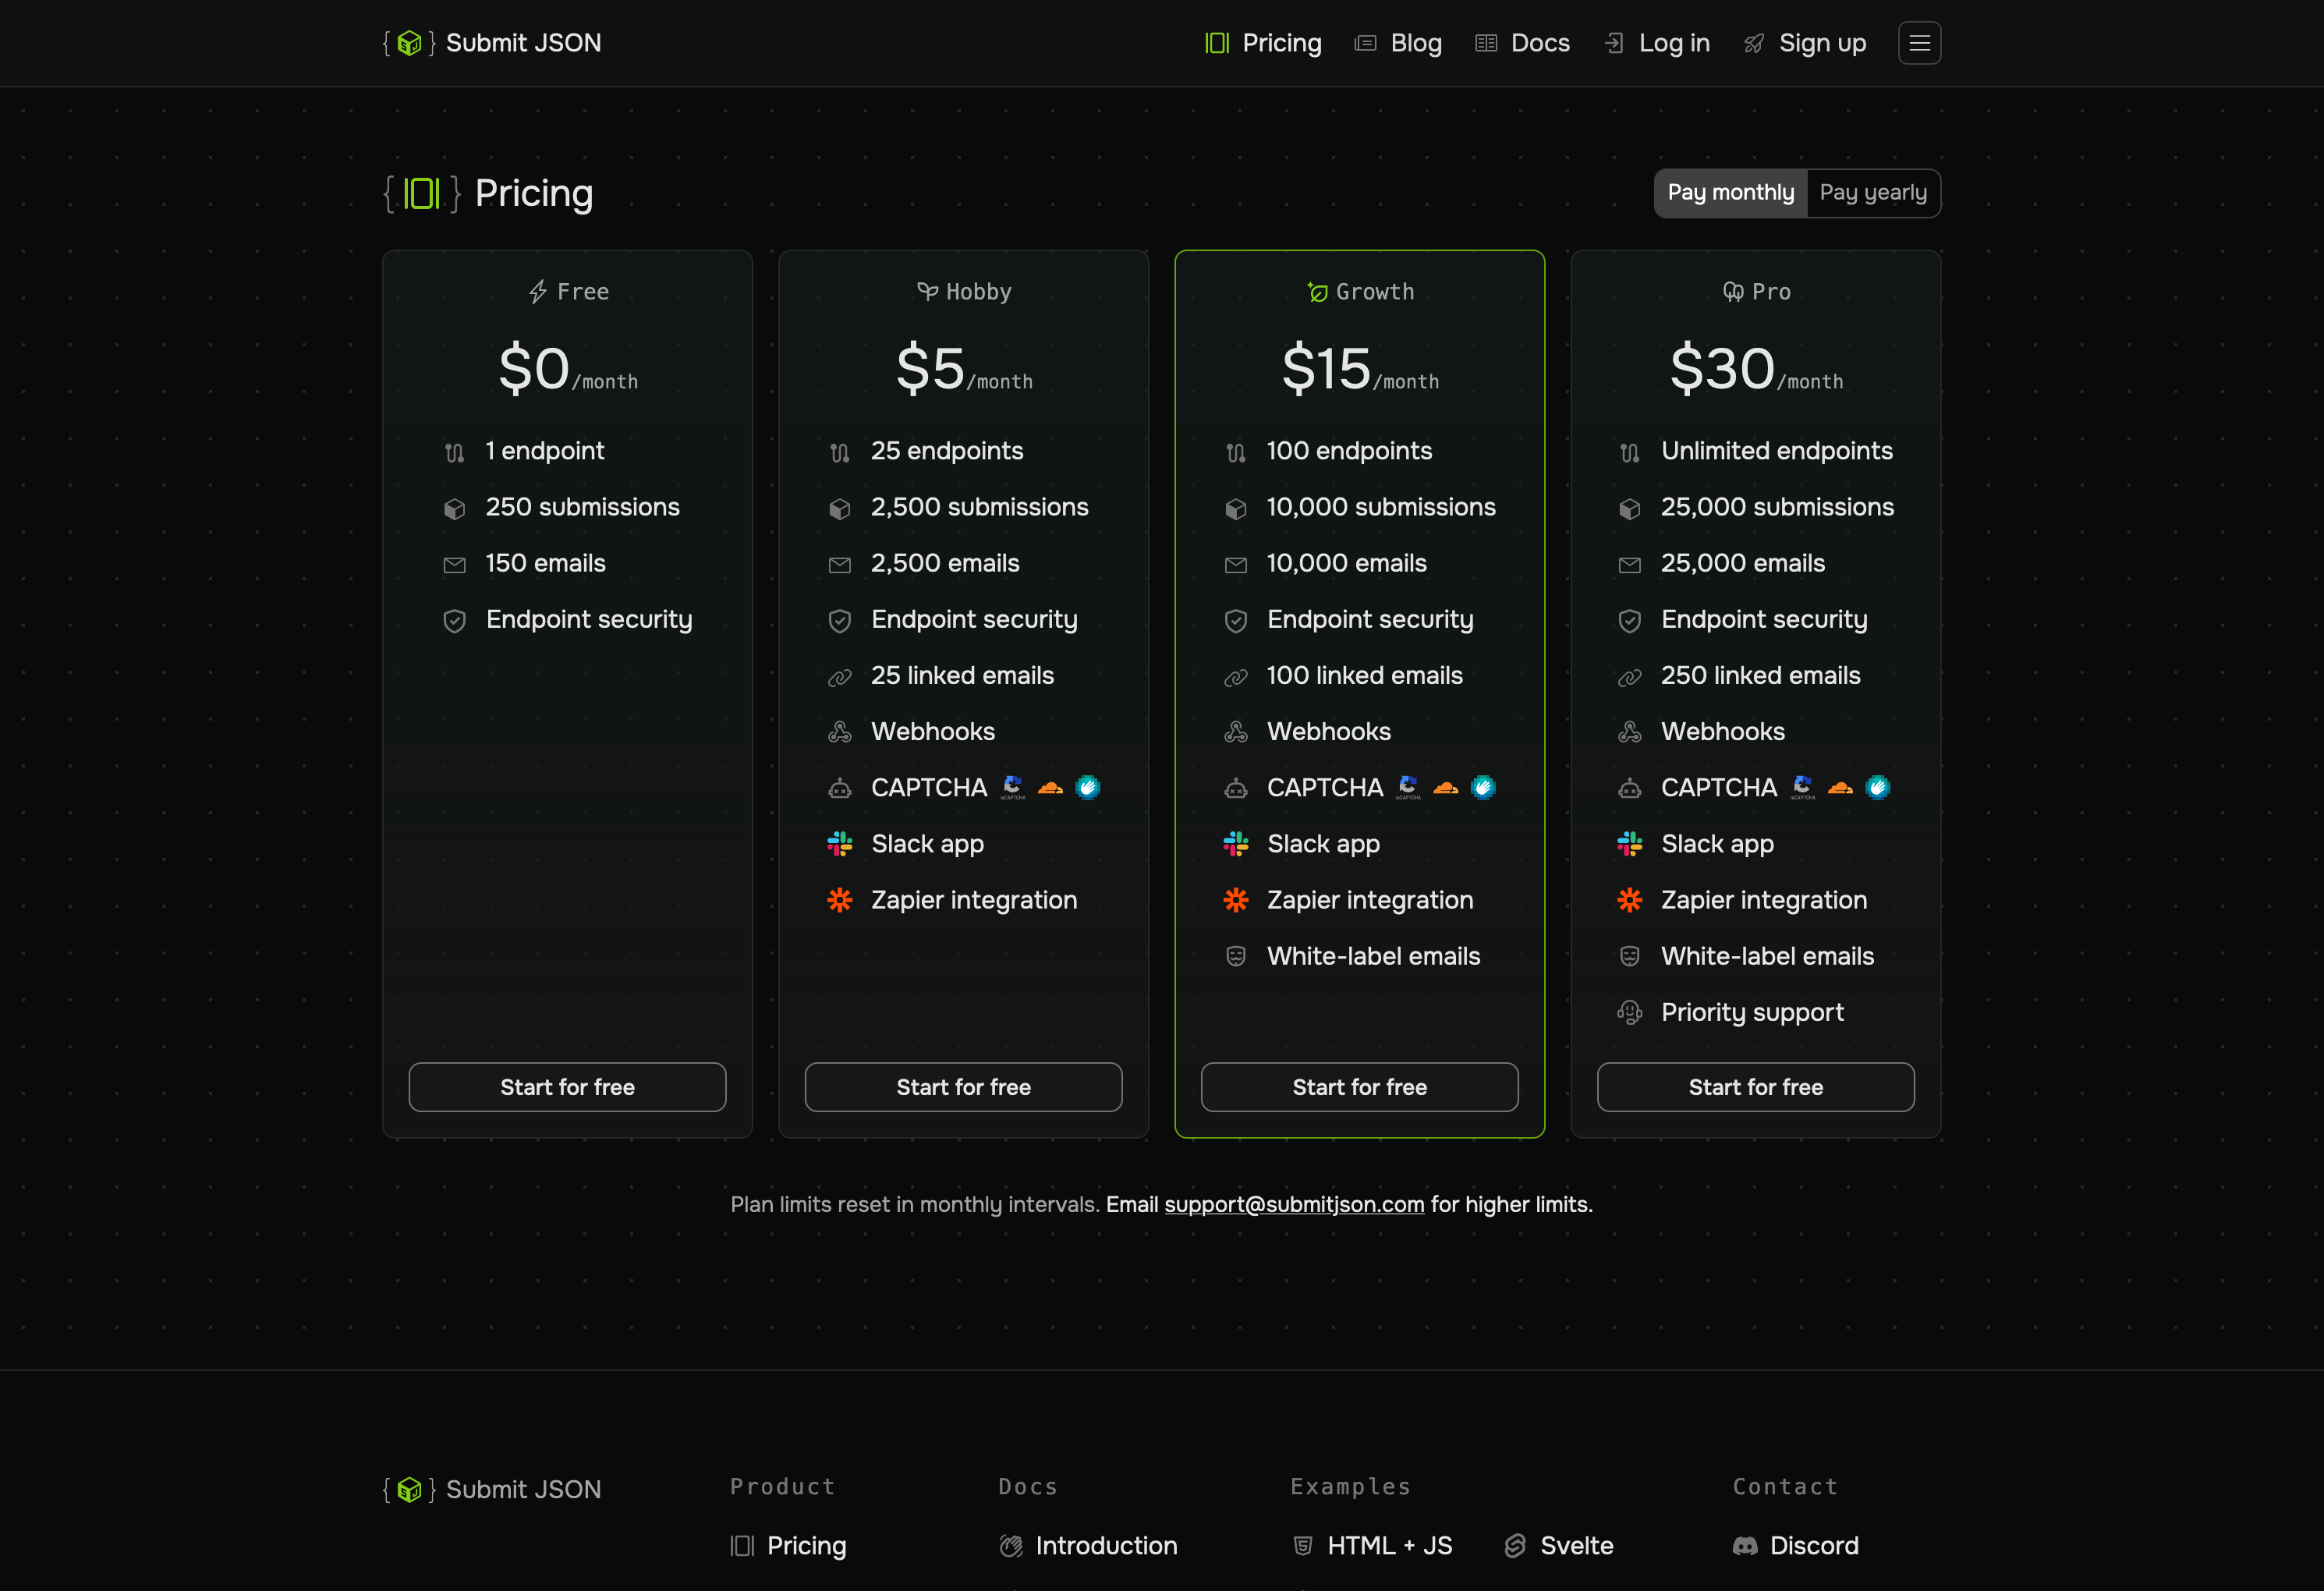Click the reCAPTCHA icon in Hobby plan
This screenshot has width=2324, height=1591.
point(1012,788)
